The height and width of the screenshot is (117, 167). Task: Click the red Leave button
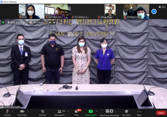[161, 113]
